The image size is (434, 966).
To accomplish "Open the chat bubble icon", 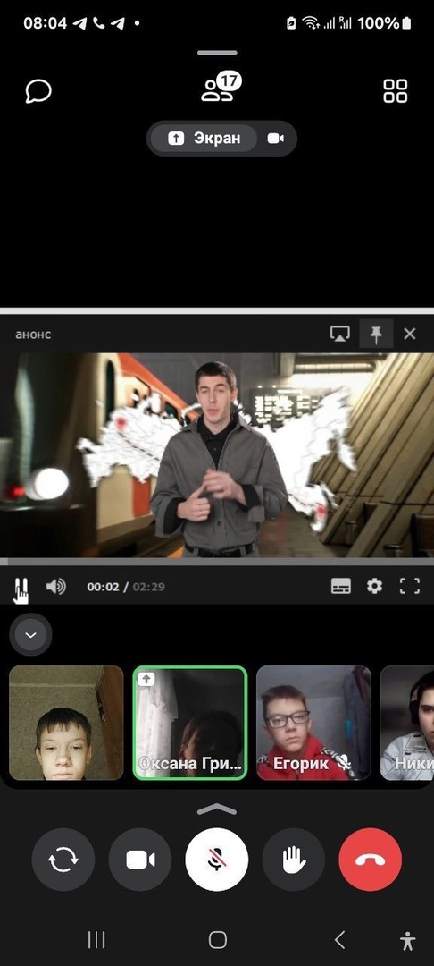I will [x=38, y=91].
